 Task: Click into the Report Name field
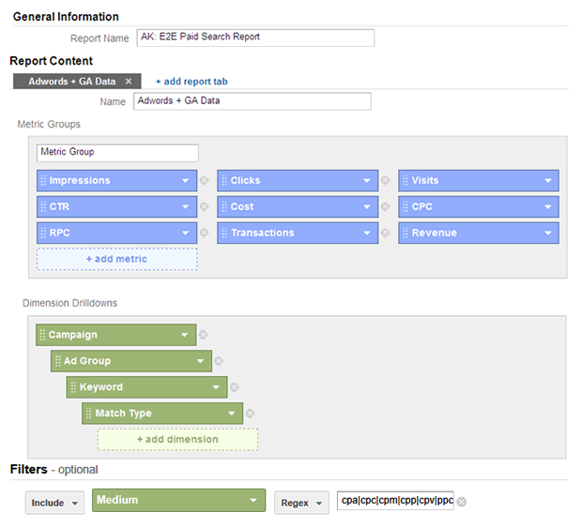(x=255, y=38)
